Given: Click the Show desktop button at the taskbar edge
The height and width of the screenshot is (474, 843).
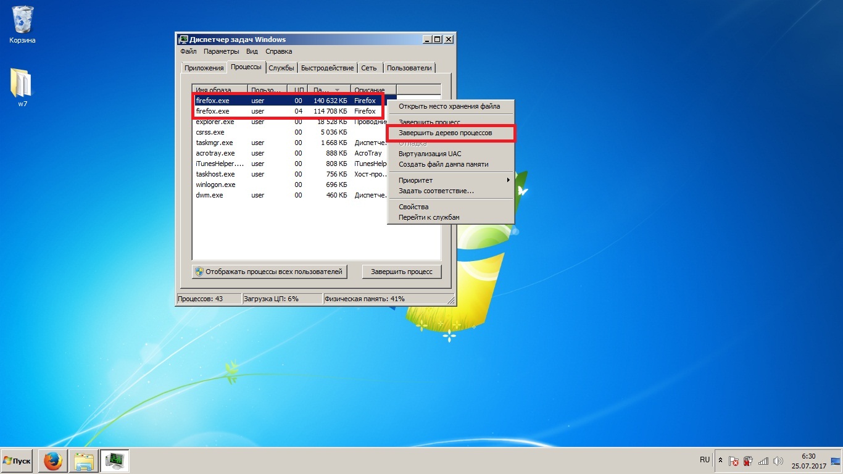Looking at the screenshot, I should tap(836, 461).
